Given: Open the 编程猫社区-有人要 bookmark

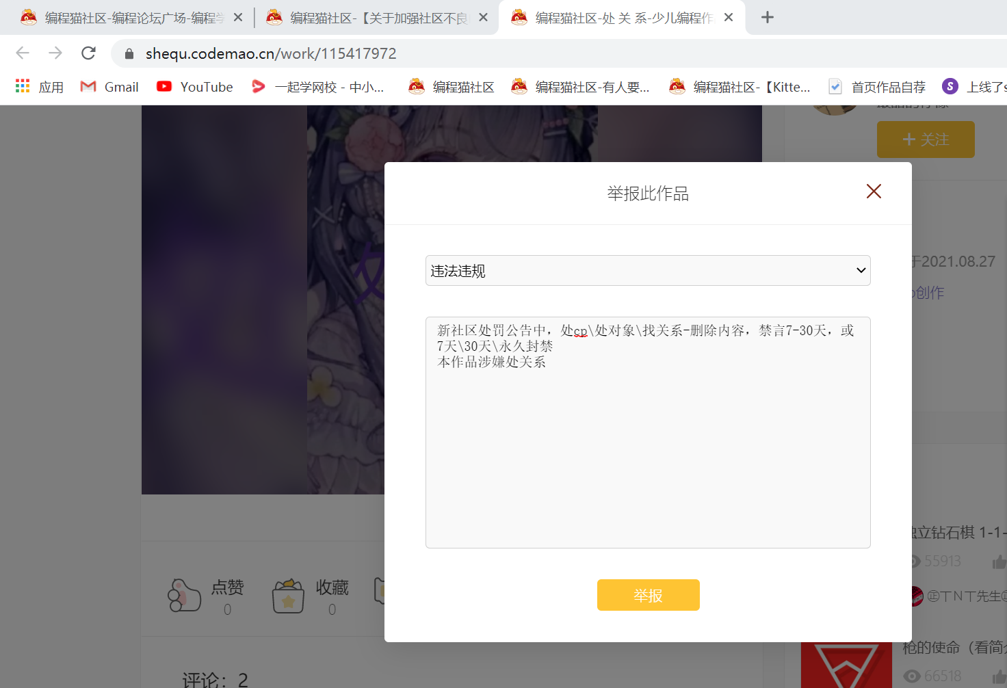Looking at the screenshot, I should (x=580, y=87).
